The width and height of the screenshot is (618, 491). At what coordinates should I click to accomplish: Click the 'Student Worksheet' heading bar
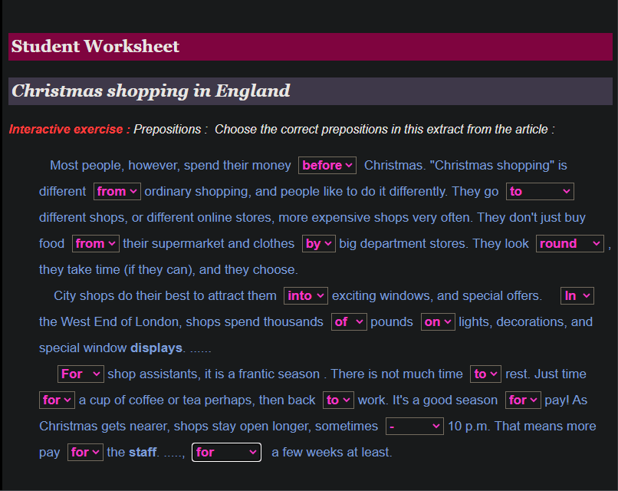point(310,47)
